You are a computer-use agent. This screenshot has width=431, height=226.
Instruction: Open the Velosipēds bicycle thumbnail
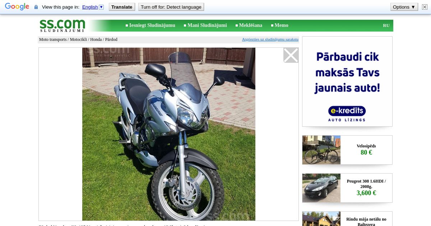click(x=321, y=150)
